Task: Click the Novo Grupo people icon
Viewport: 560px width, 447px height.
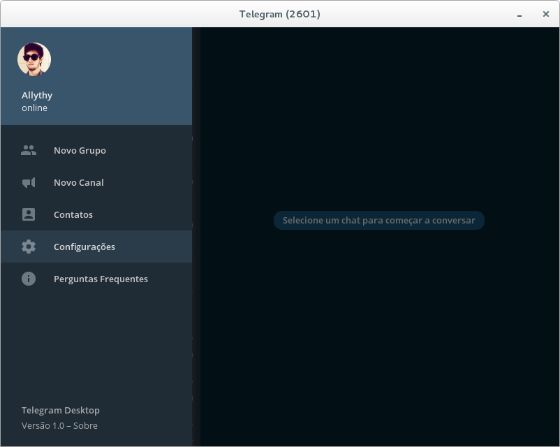Action: [x=29, y=150]
